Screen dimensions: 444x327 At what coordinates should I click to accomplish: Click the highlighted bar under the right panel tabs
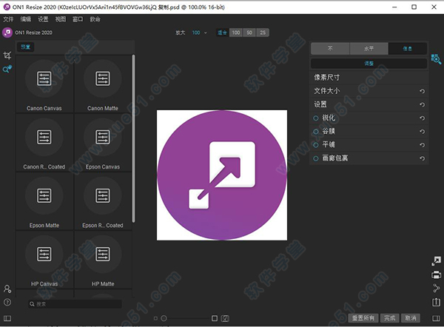[x=369, y=64]
